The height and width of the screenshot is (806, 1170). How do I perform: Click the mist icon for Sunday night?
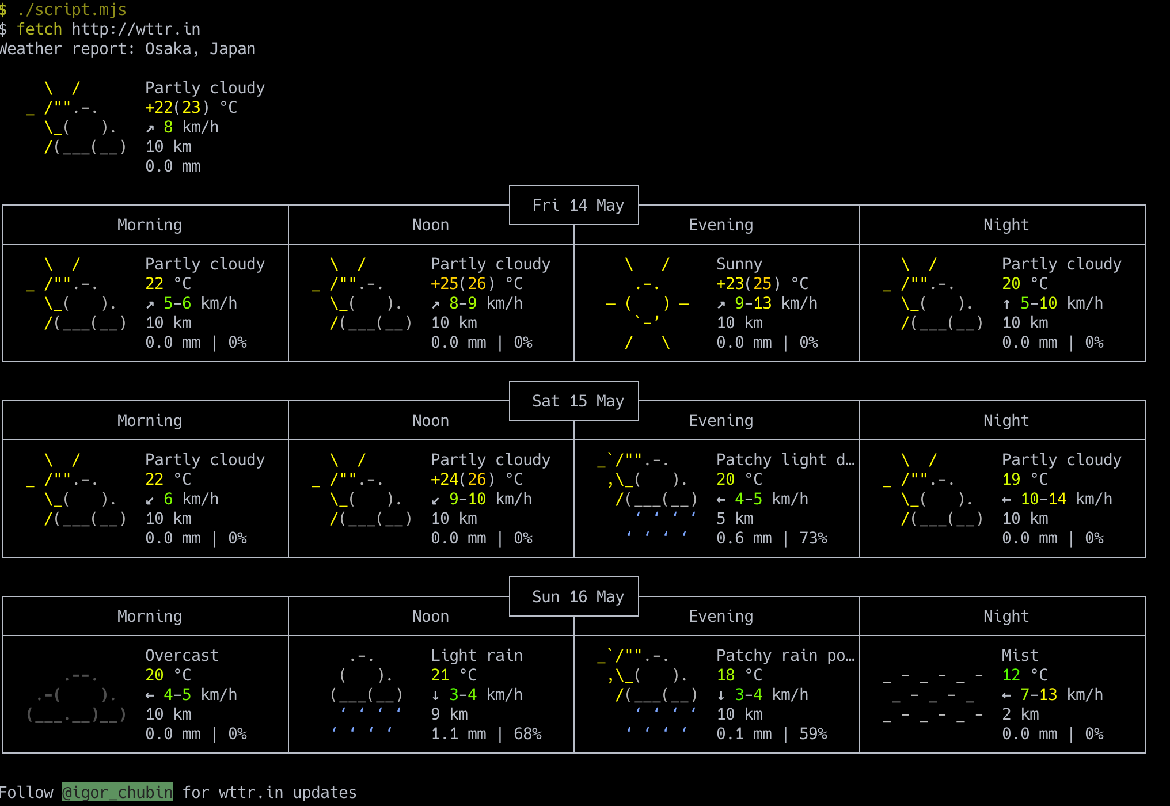pyautogui.click(x=933, y=695)
